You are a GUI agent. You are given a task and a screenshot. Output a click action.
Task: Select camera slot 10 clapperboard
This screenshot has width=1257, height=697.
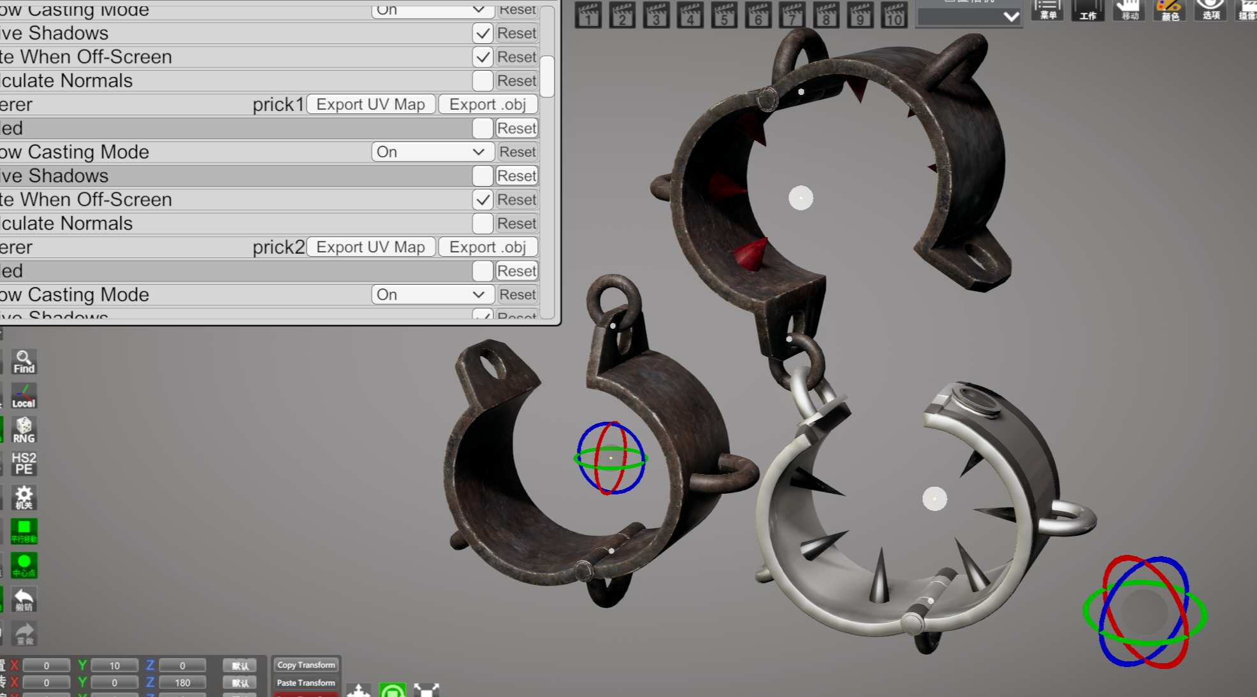pyautogui.click(x=894, y=15)
